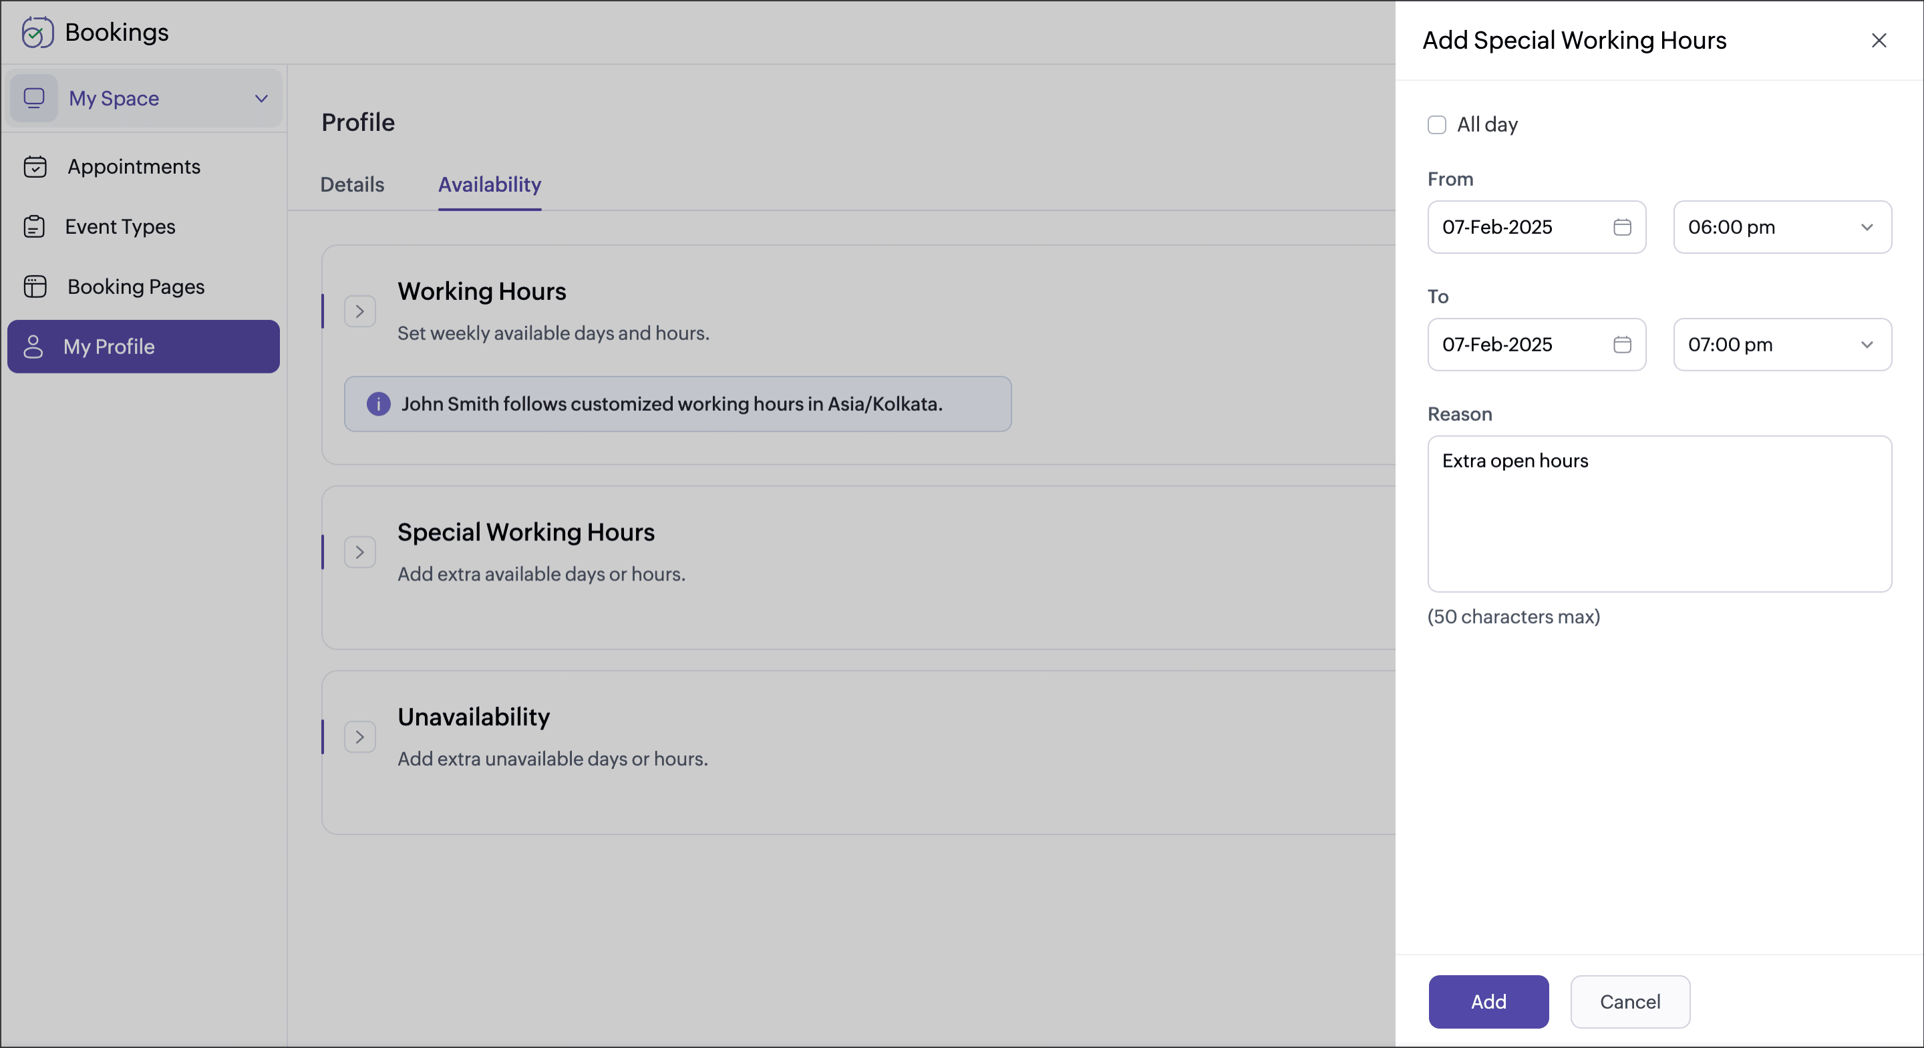Click the My Profile person icon

click(33, 347)
